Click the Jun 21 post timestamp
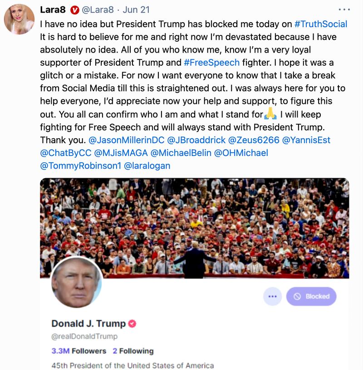The image size is (363, 370). pos(136,10)
